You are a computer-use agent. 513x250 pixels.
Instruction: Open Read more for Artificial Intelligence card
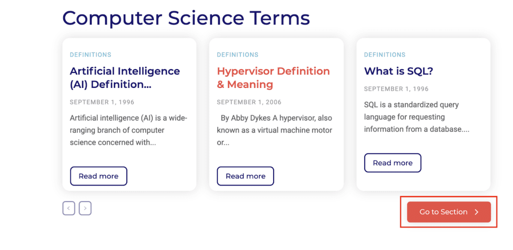tap(99, 176)
